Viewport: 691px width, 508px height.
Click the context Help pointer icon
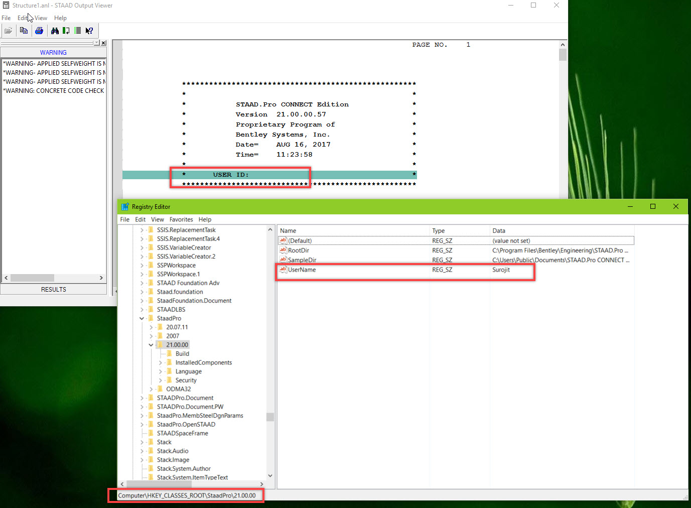(89, 31)
